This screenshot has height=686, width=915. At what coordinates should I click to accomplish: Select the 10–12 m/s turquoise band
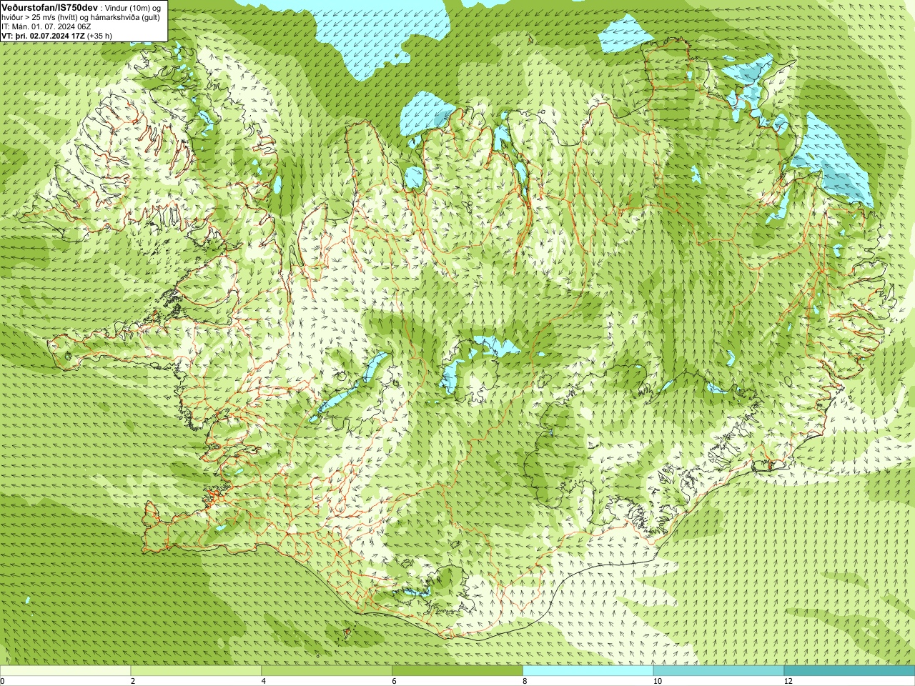tap(718, 671)
